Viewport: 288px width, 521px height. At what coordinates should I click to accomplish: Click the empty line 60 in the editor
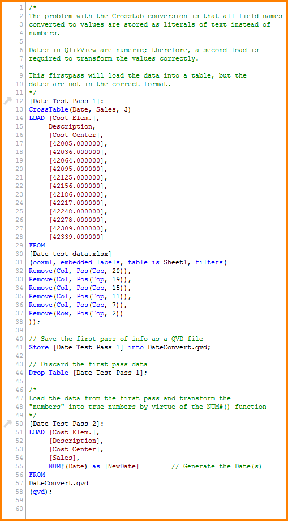click(x=156, y=509)
